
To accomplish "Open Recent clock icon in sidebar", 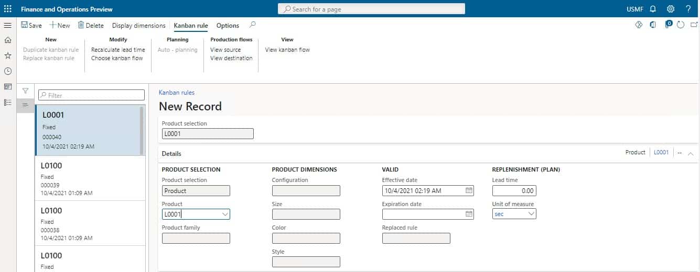I will coord(7,71).
